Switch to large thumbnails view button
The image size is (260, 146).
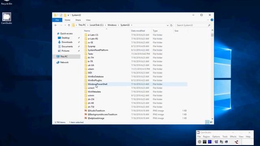[211, 122]
